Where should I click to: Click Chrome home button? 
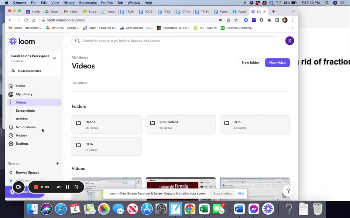click(x=34, y=20)
